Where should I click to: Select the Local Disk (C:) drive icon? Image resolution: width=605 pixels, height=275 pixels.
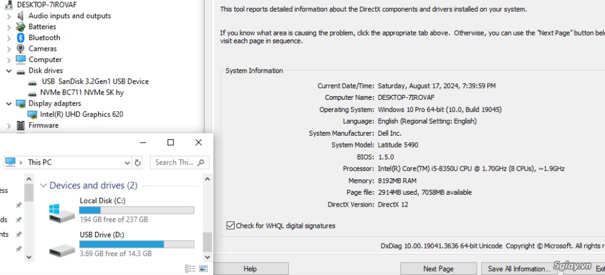[x=61, y=213]
